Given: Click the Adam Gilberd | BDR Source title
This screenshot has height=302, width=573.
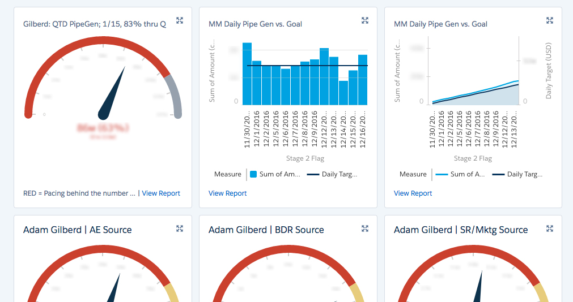Looking at the screenshot, I should pos(266,230).
